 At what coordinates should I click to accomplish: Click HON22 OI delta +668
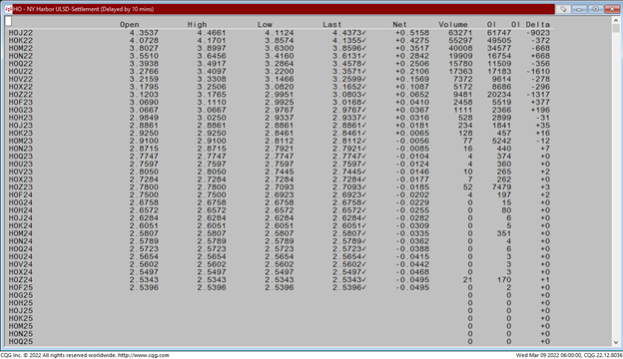pos(540,56)
